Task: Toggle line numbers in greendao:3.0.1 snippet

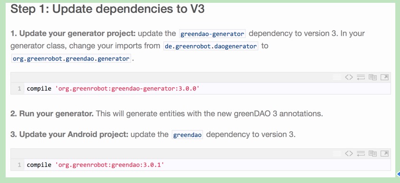Action: point(337,153)
